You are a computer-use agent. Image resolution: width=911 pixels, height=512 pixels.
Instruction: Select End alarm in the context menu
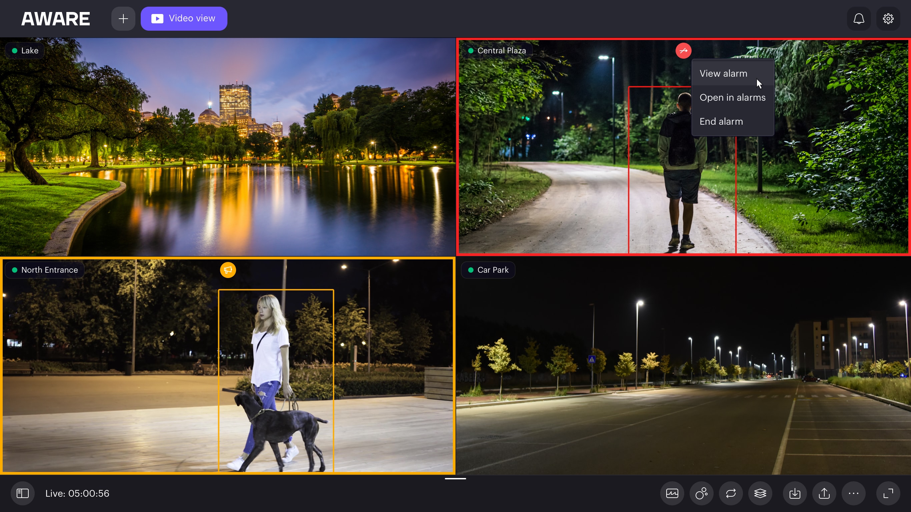point(732,121)
